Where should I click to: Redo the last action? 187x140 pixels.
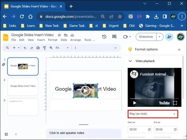tap(31, 48)
